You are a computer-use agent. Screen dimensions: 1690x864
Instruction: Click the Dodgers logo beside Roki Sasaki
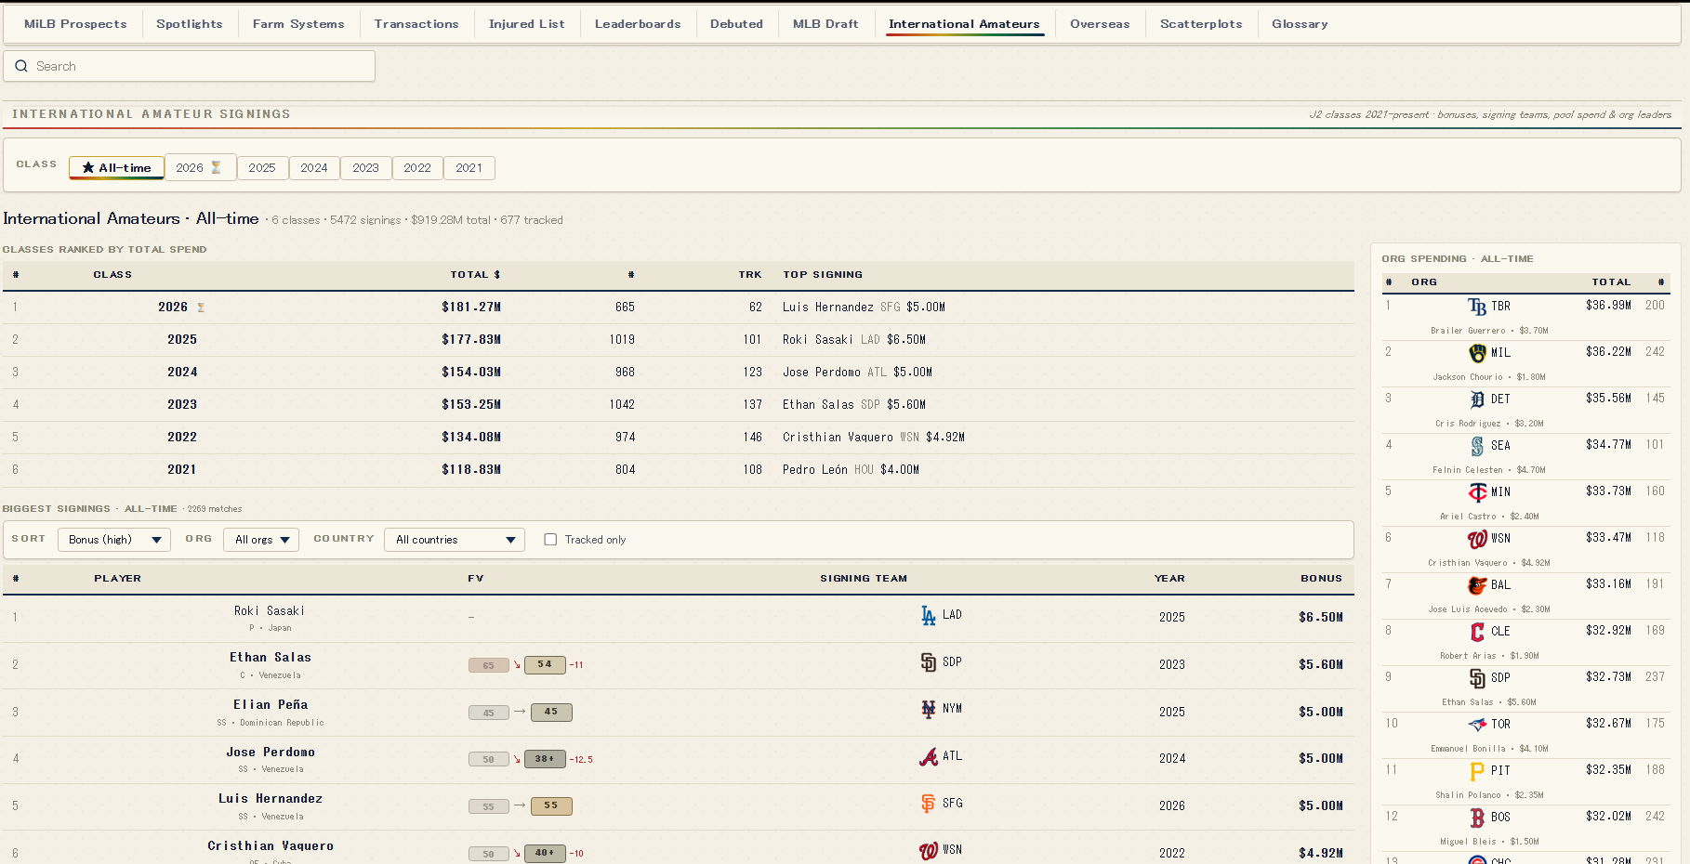928,615
